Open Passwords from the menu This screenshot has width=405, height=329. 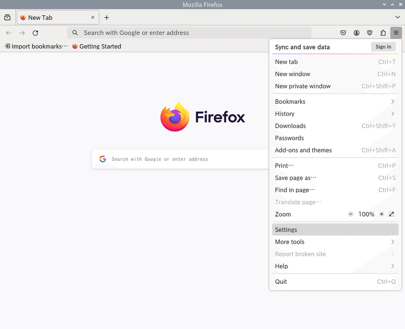(335, 138)
